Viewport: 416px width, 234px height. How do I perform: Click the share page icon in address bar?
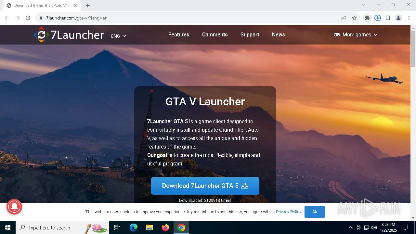[x=344, y=18]
